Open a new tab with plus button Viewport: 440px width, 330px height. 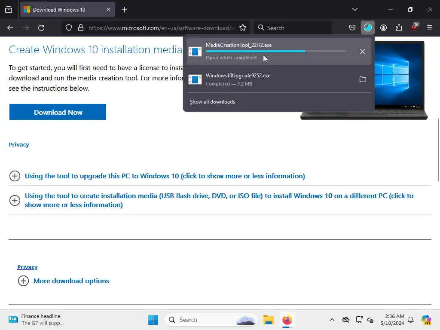124,10
